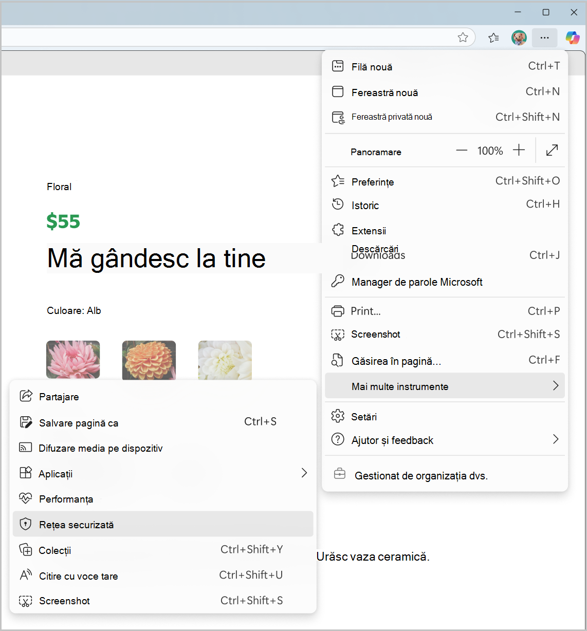Select Difuzare media pe dispozitiv
This screenshot has width=587, height=631.
click(x=163, y=448)
